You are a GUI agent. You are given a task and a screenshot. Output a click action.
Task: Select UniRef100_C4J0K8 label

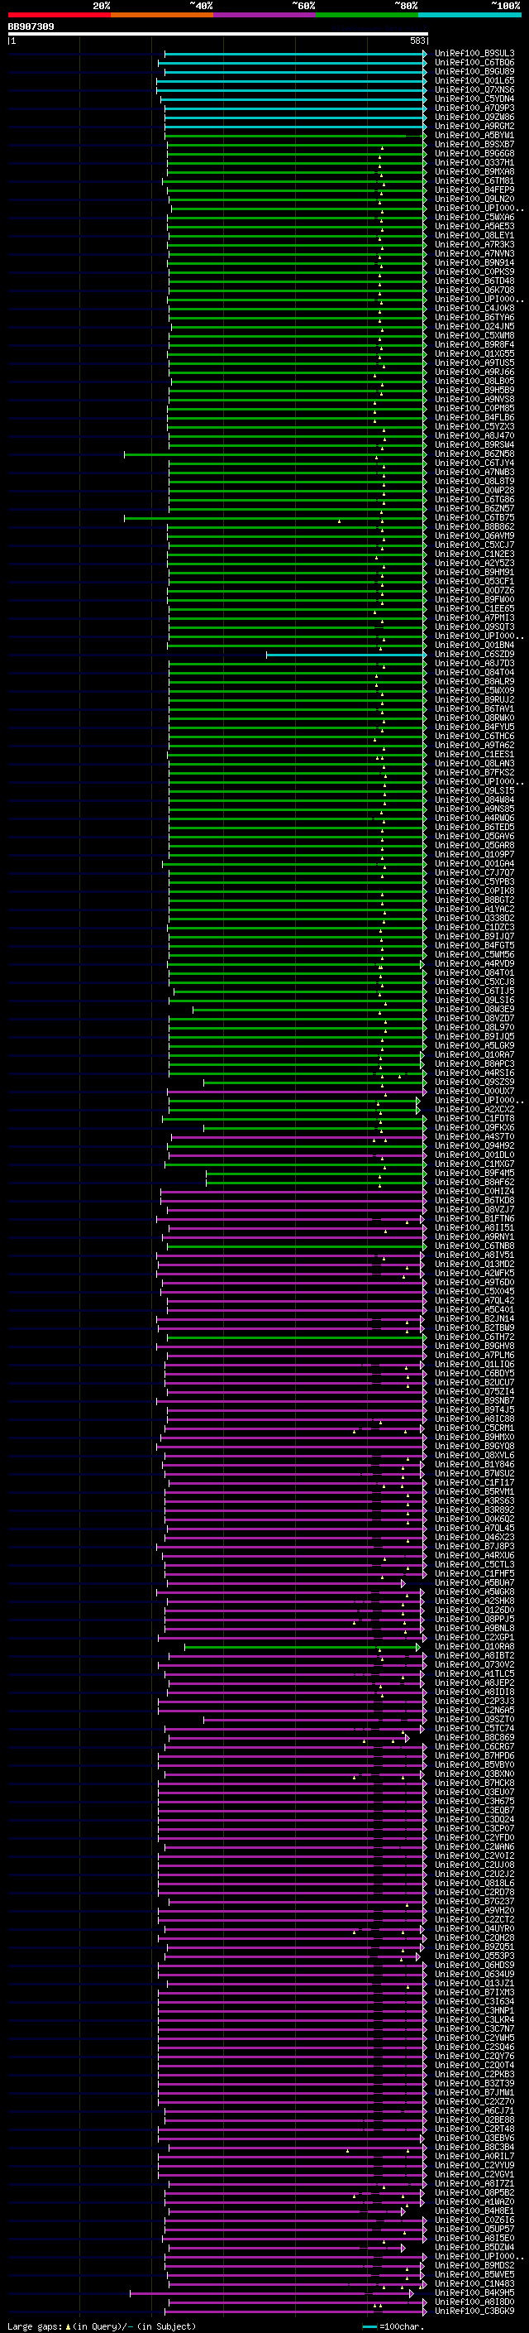474,308
